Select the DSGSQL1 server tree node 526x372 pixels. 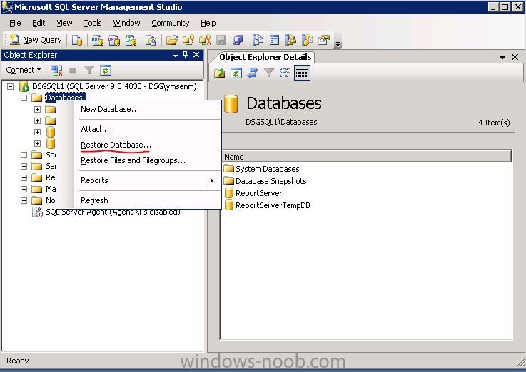(x=114, y=86)
